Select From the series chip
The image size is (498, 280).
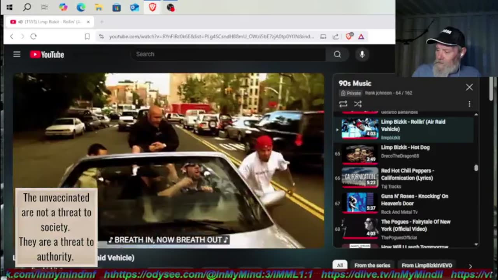pyautogui.click(x=372, y=265)
